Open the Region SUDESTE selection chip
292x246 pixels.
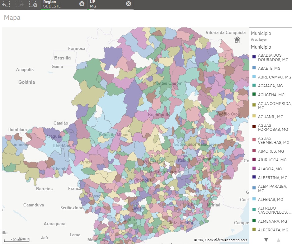tap(64, 5)
